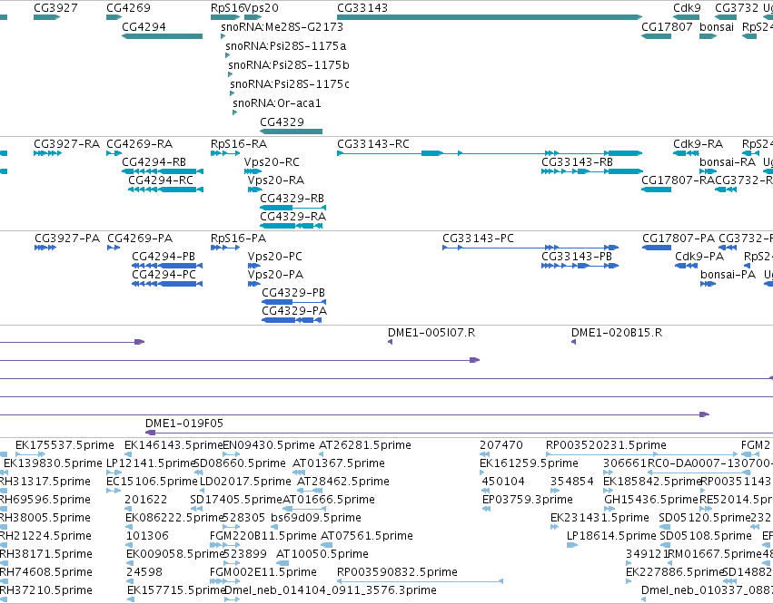Select the CG33143-PB protein label

(x=577, y=257)
